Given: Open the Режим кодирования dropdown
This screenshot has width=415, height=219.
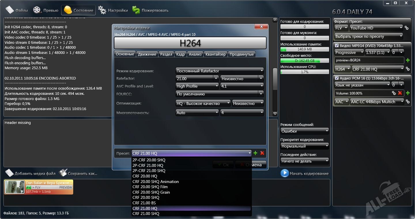Looking at the screenshot, I should [x=220, y=71].
